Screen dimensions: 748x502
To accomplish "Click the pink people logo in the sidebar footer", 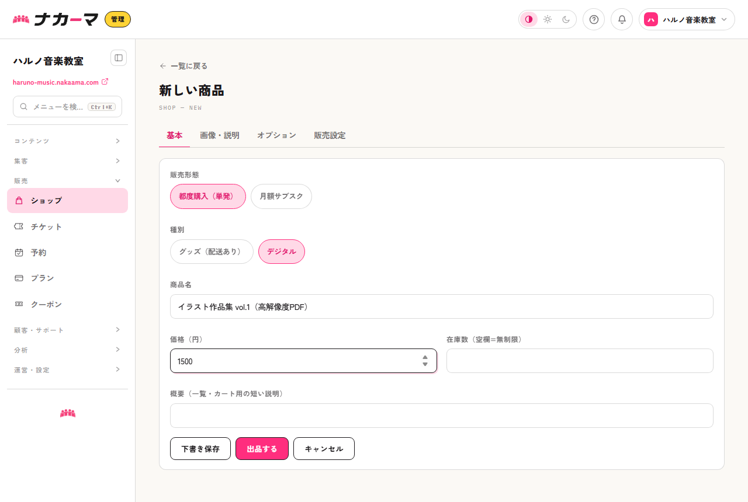I will click(68, 413).
